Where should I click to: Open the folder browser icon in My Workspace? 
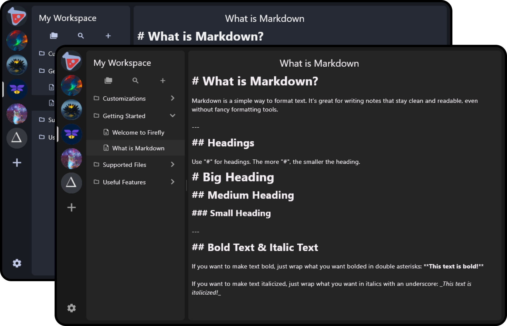pos(108,81)
